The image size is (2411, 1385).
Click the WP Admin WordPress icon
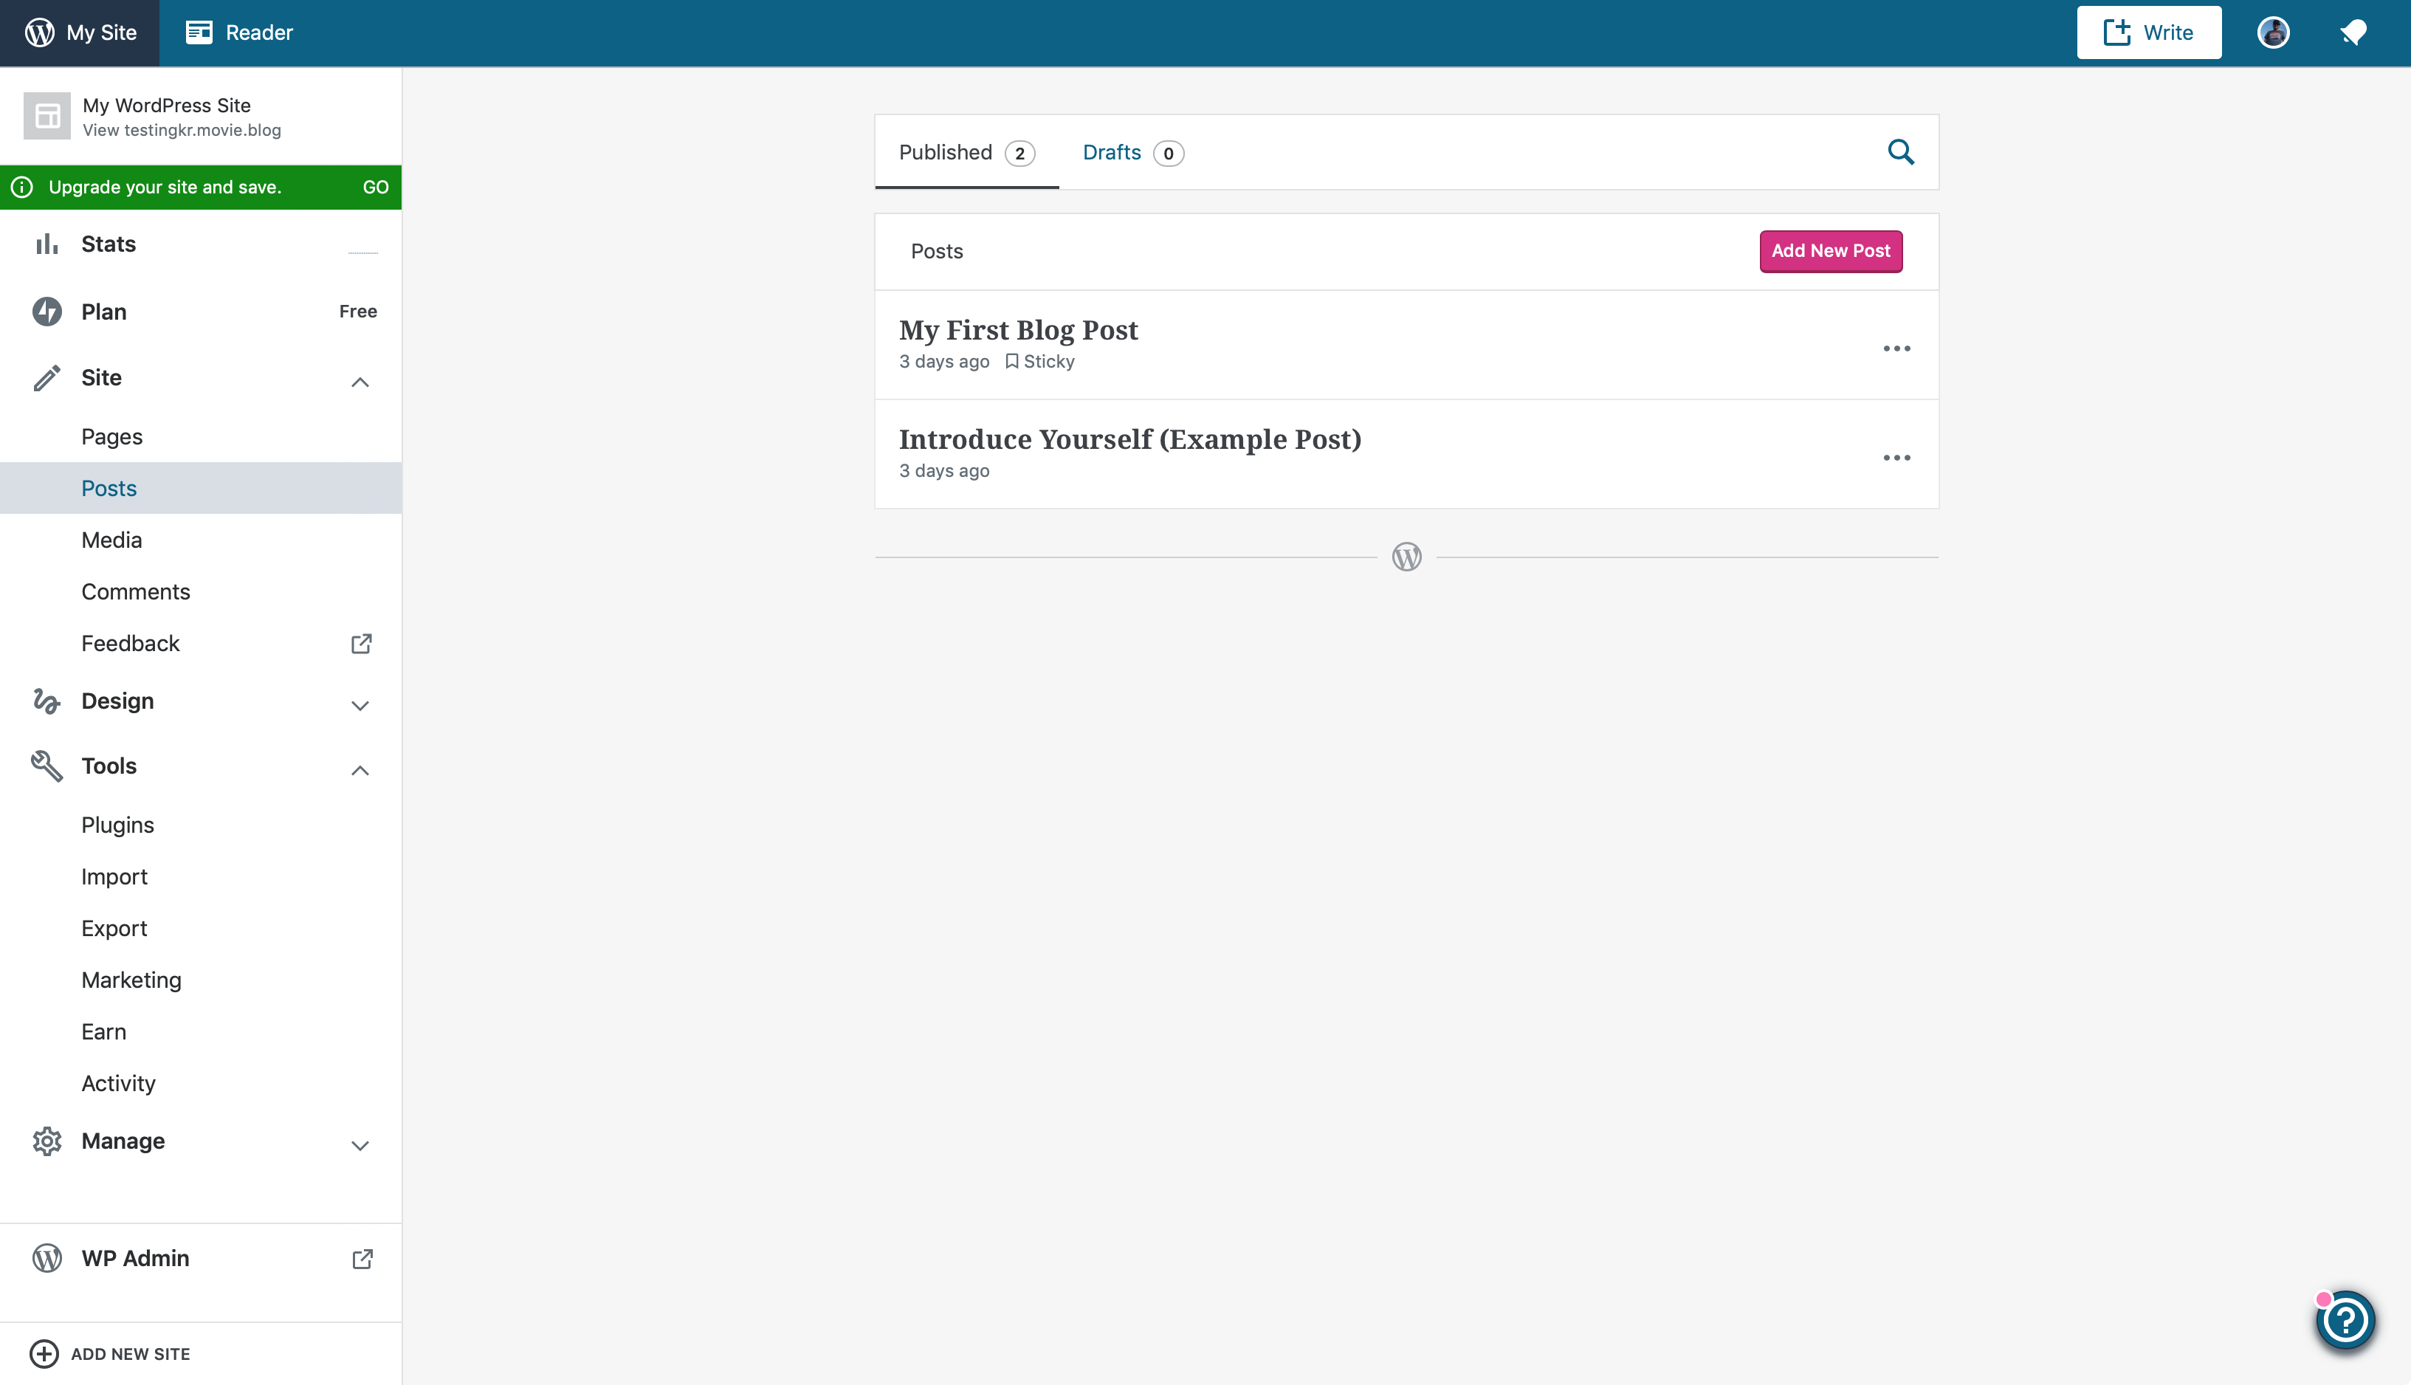(x=47, y=1259)
